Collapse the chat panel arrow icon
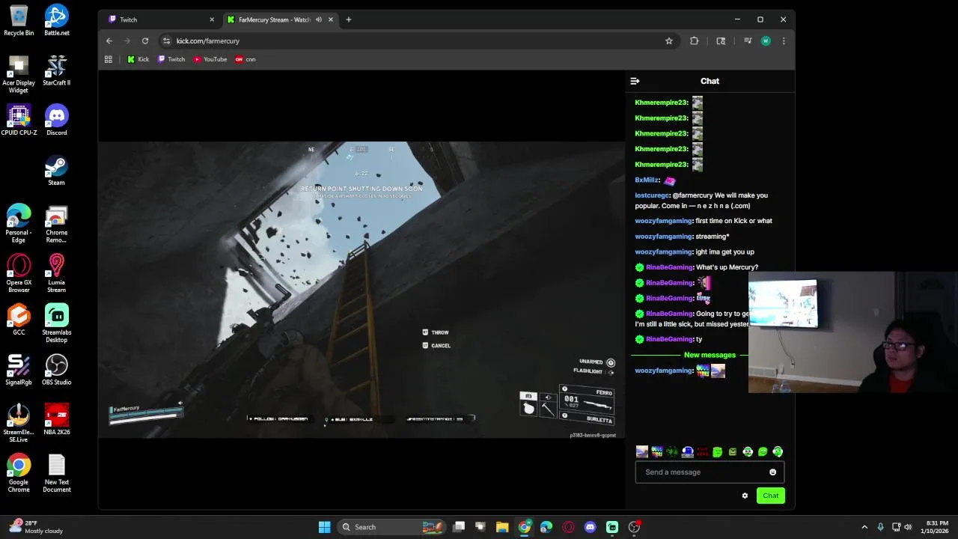The image size is (958, 539). point(635,81)
